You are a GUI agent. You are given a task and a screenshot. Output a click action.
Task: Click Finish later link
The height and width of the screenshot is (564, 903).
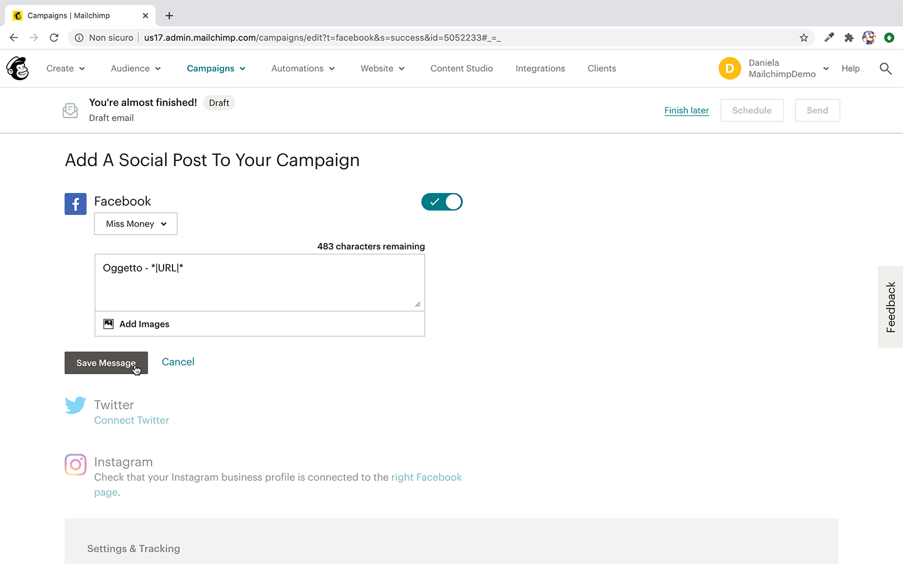[x=687, y=110]
